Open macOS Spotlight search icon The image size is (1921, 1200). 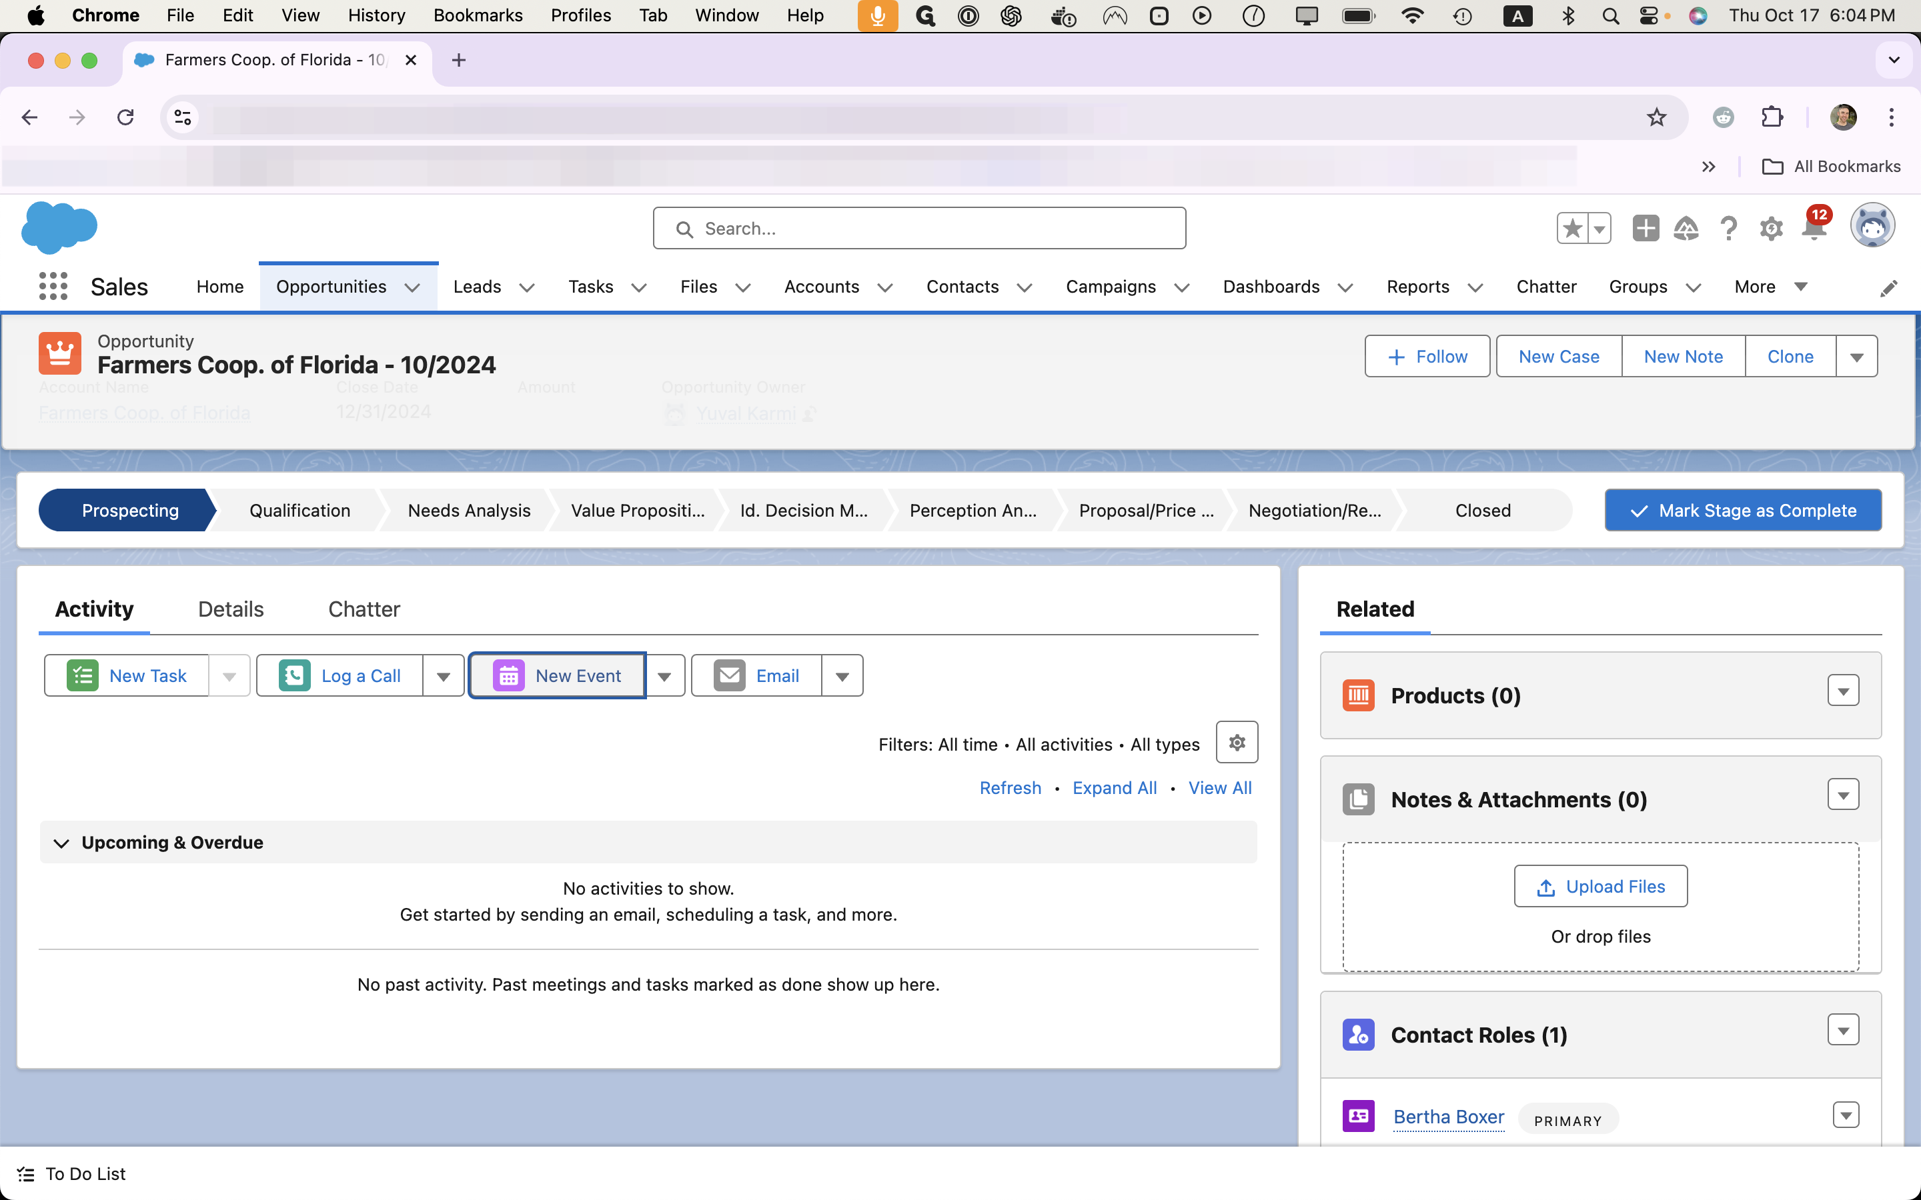click(1610, 16)
